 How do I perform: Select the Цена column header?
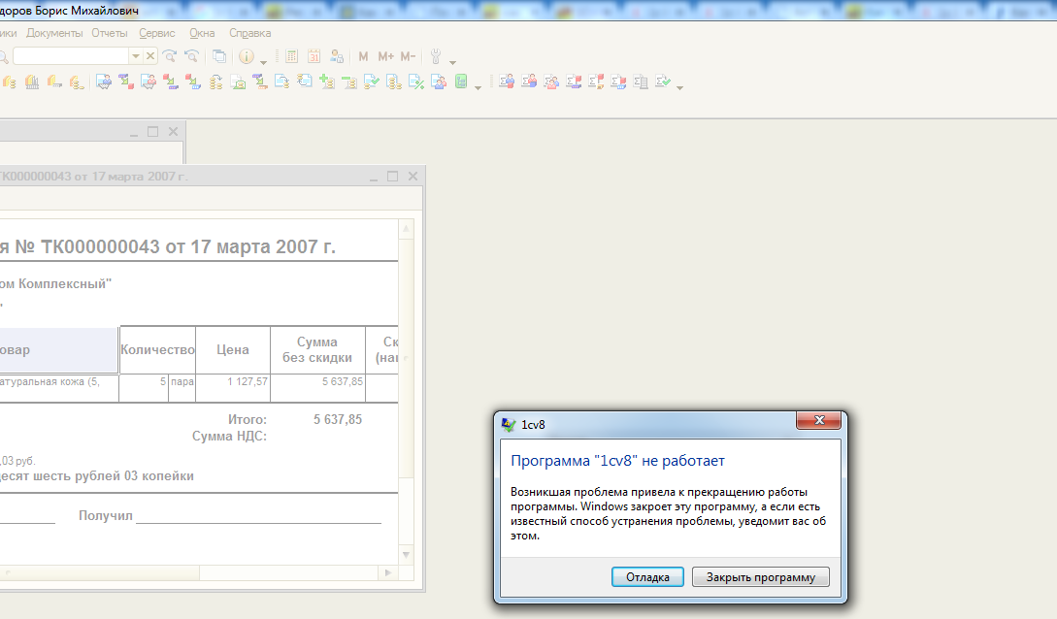click(x=233, y=349)
